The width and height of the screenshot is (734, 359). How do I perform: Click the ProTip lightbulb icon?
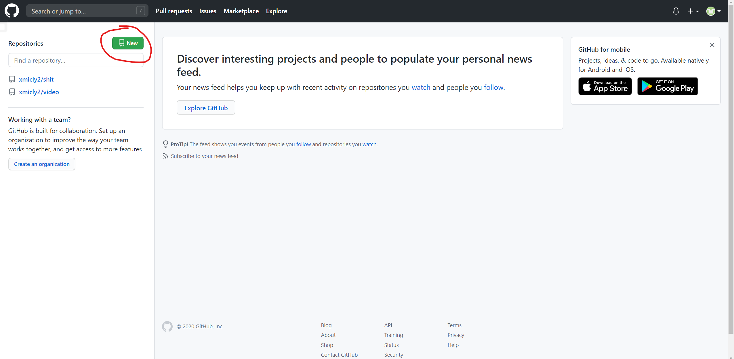coord(165,144)
